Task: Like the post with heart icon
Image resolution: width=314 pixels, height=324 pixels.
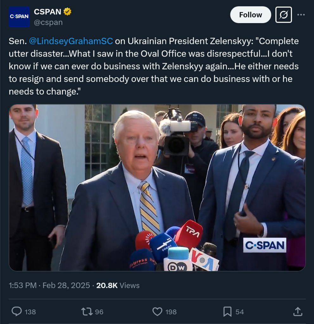Action: pos(157,311)
